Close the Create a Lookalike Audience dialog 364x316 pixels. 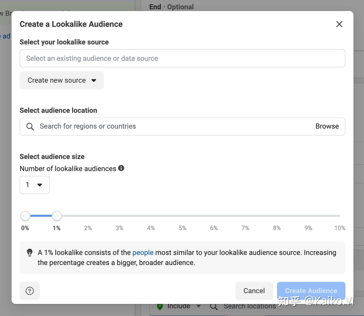339,24
